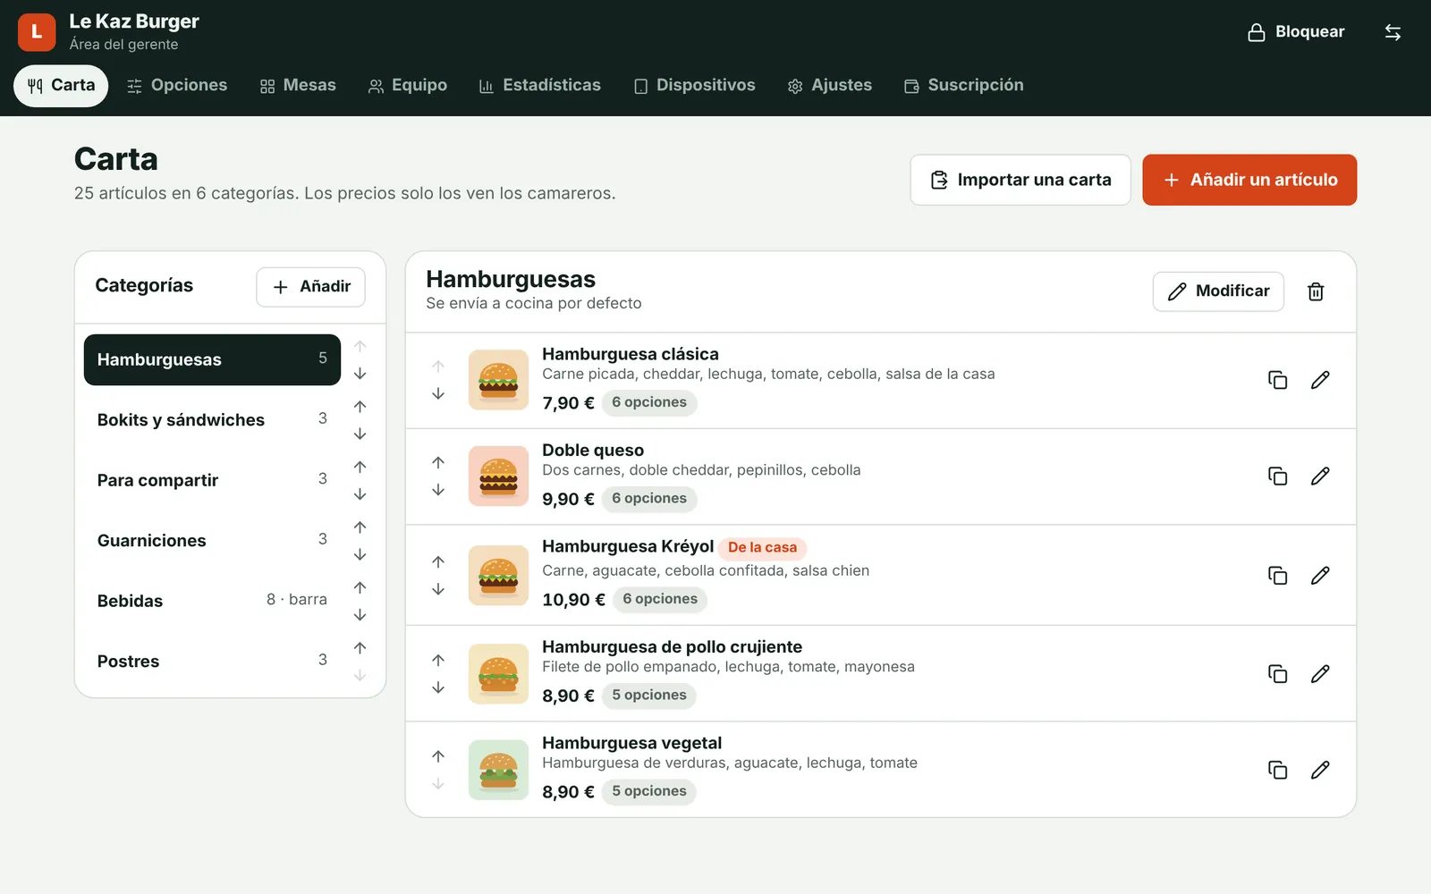Viewport: 1431px width, 894px height.
Task: Move Doble queso up in the list
Action: (438, 463)
